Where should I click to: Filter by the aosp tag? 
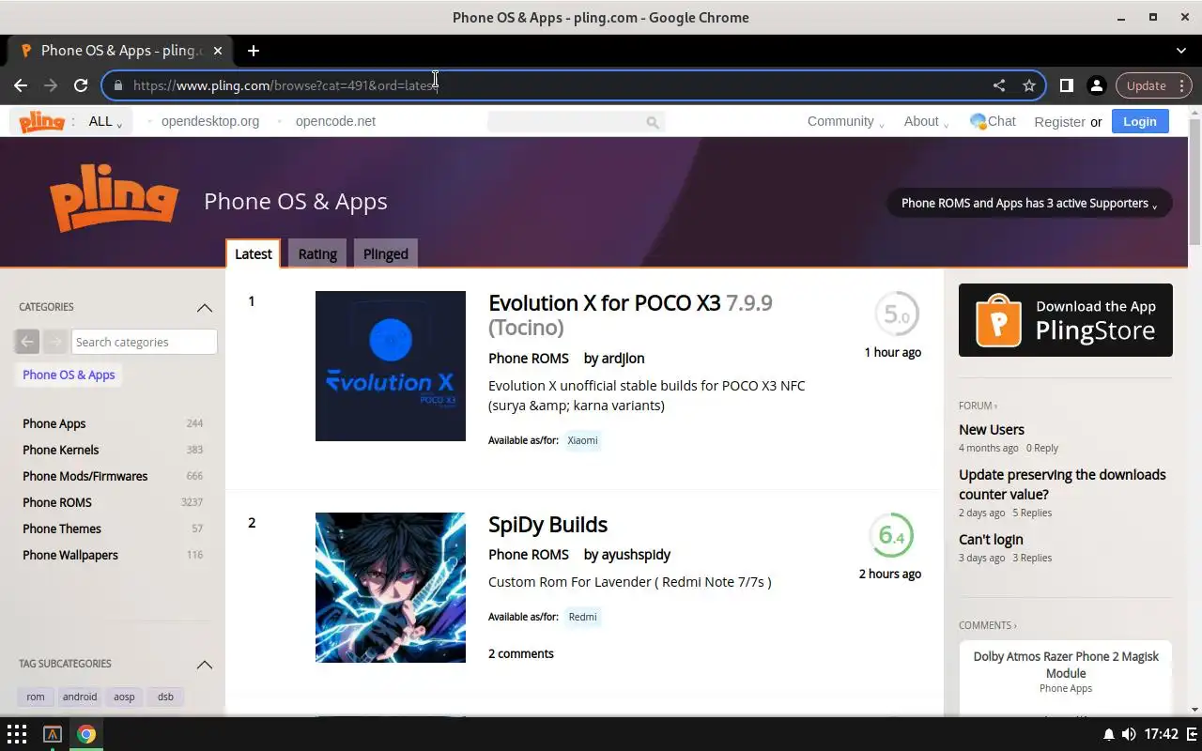point(124,697)
